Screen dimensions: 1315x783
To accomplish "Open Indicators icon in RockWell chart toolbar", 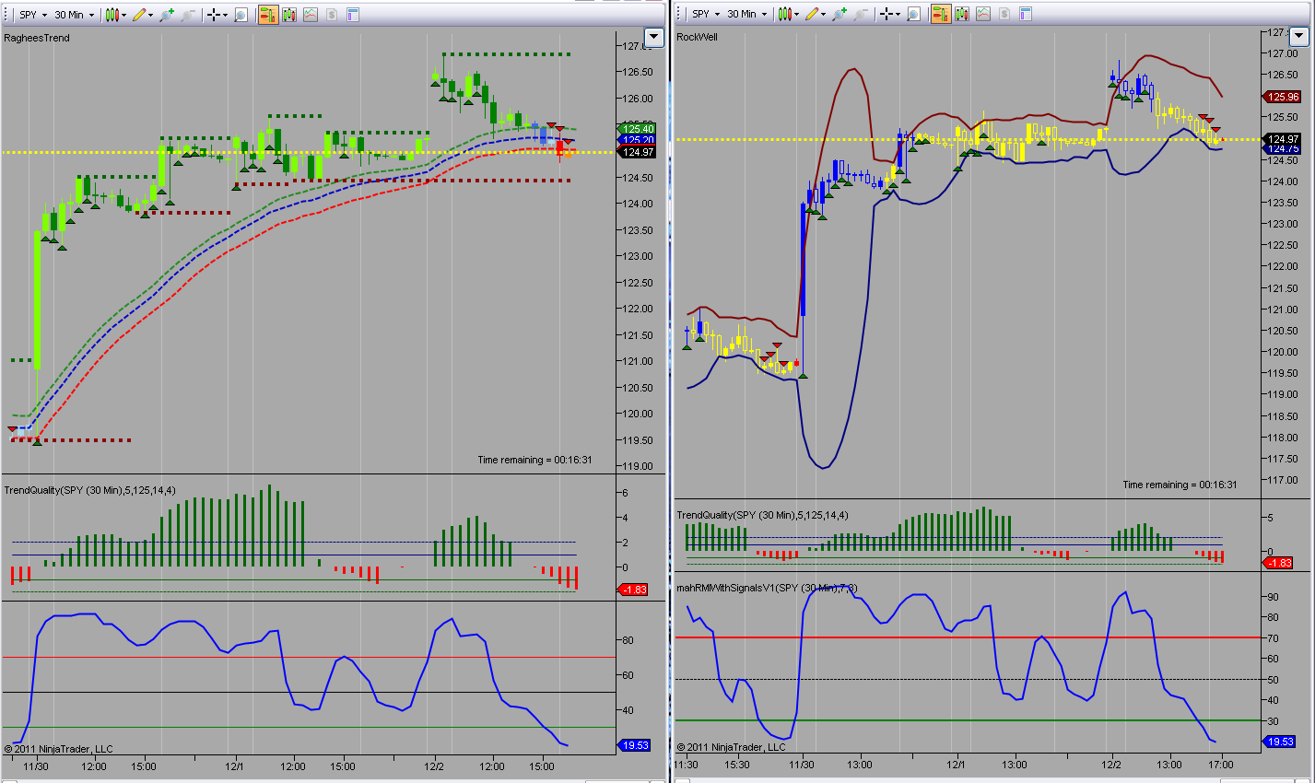I will tap(983, 14).
